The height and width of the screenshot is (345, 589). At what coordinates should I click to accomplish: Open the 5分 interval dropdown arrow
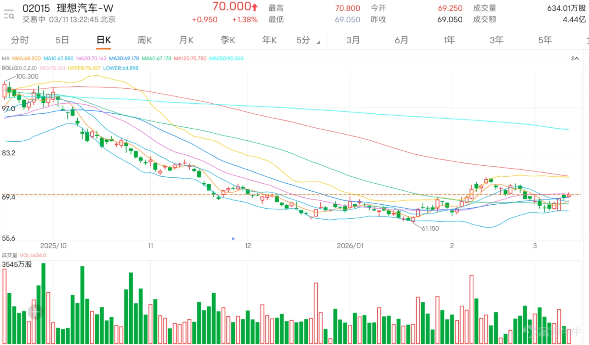[x=318, y=42]
